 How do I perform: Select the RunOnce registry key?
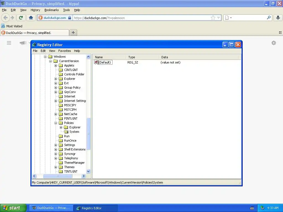click(70, 141)
